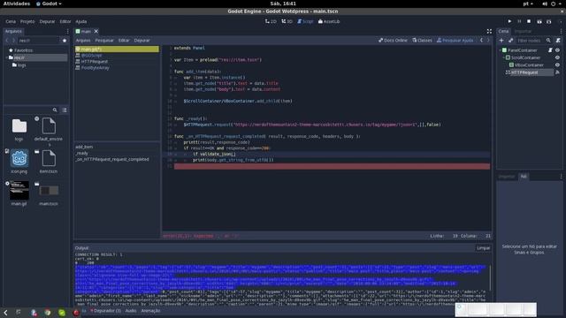Viewport: 566px width, 318px height.
Task: Instance a child scene with link icon
Action: click(510, 41)
